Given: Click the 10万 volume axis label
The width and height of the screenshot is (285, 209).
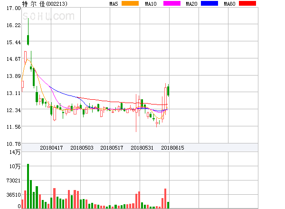Looking at the screenshot, I should click(15, 166).
